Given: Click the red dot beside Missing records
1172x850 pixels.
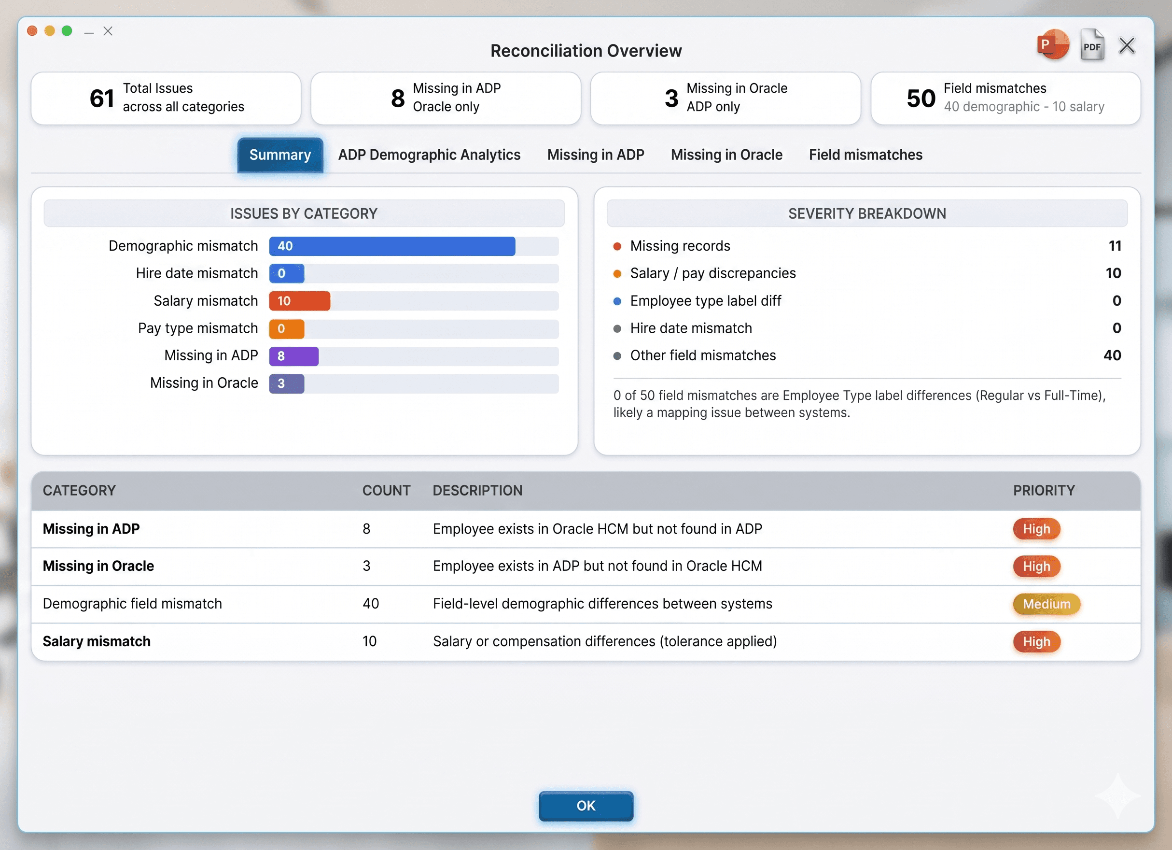Looking at the screenshot, I should pyautogui.click(x=617, y=247).
